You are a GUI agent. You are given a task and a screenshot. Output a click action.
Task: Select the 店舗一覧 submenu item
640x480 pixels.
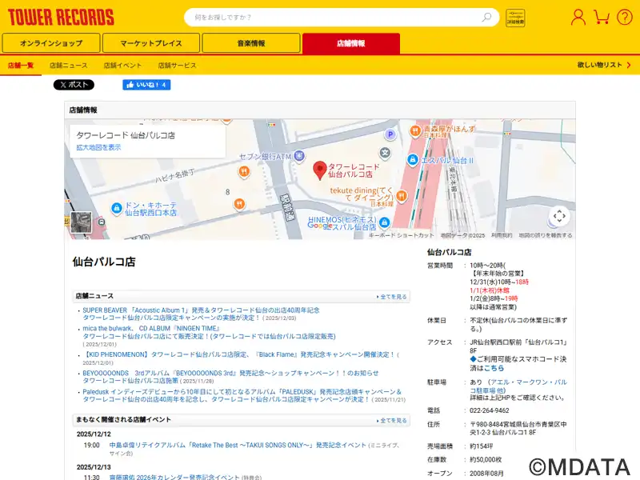point(21,66)
